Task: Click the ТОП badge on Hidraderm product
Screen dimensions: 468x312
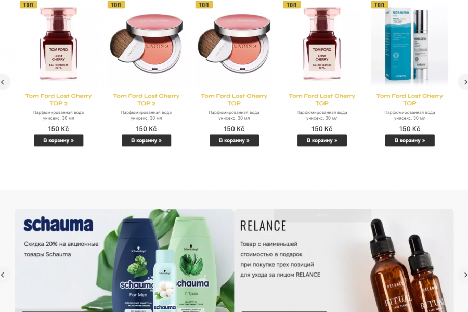Action: (380, 5)
